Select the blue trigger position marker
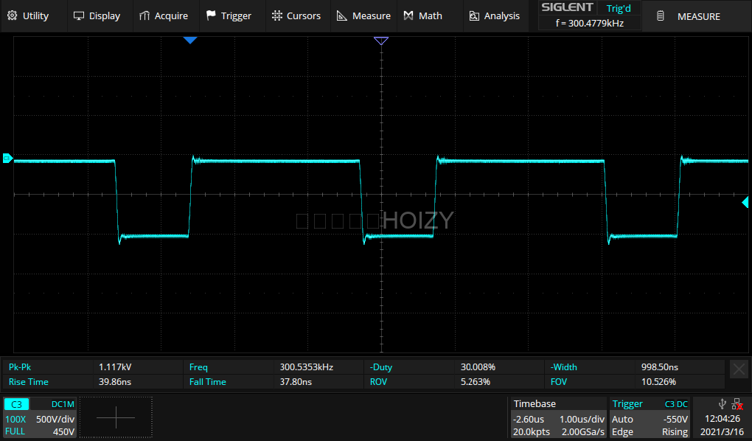The height and width of the screenshot is (441, 752). [x=190, y=41]
